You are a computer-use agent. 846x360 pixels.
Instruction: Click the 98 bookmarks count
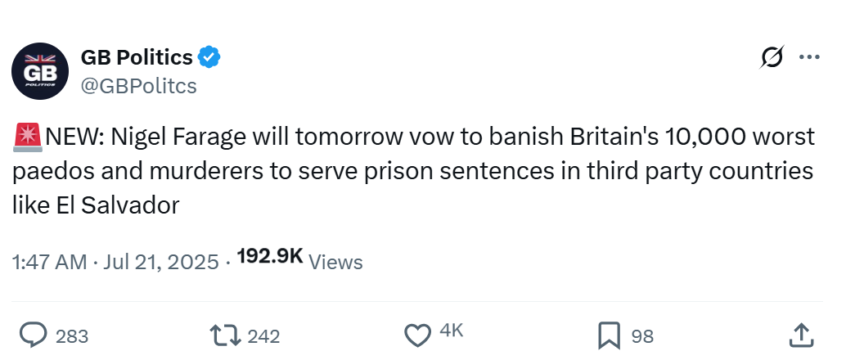coord(642,336)
